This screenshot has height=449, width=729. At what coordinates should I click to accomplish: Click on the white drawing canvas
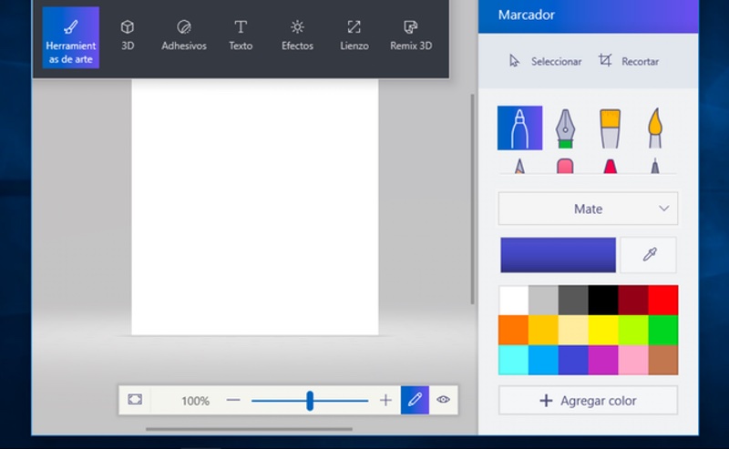click(x=255, y=207)
